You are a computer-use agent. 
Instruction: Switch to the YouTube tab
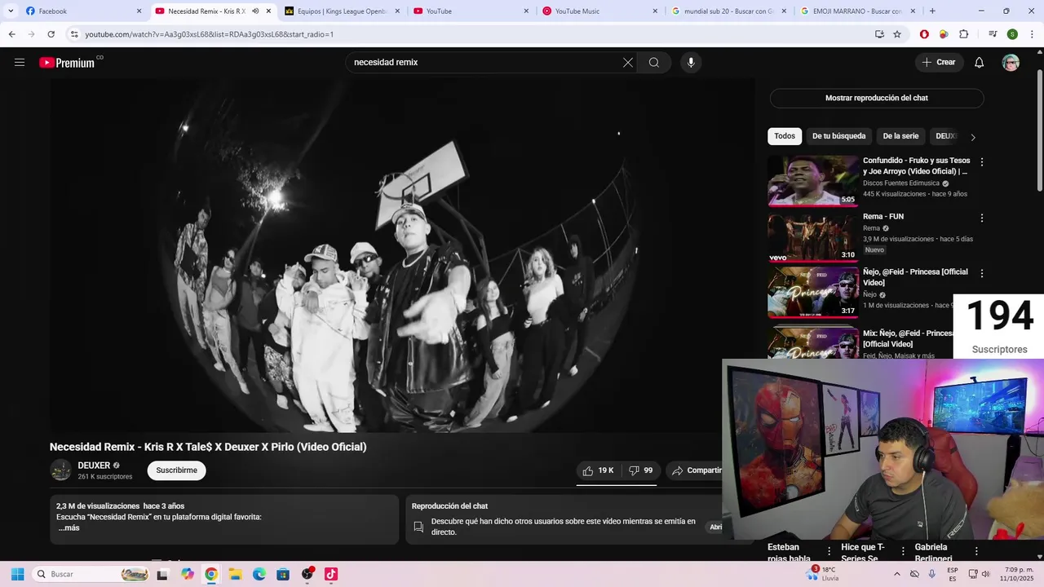(471, 11)
